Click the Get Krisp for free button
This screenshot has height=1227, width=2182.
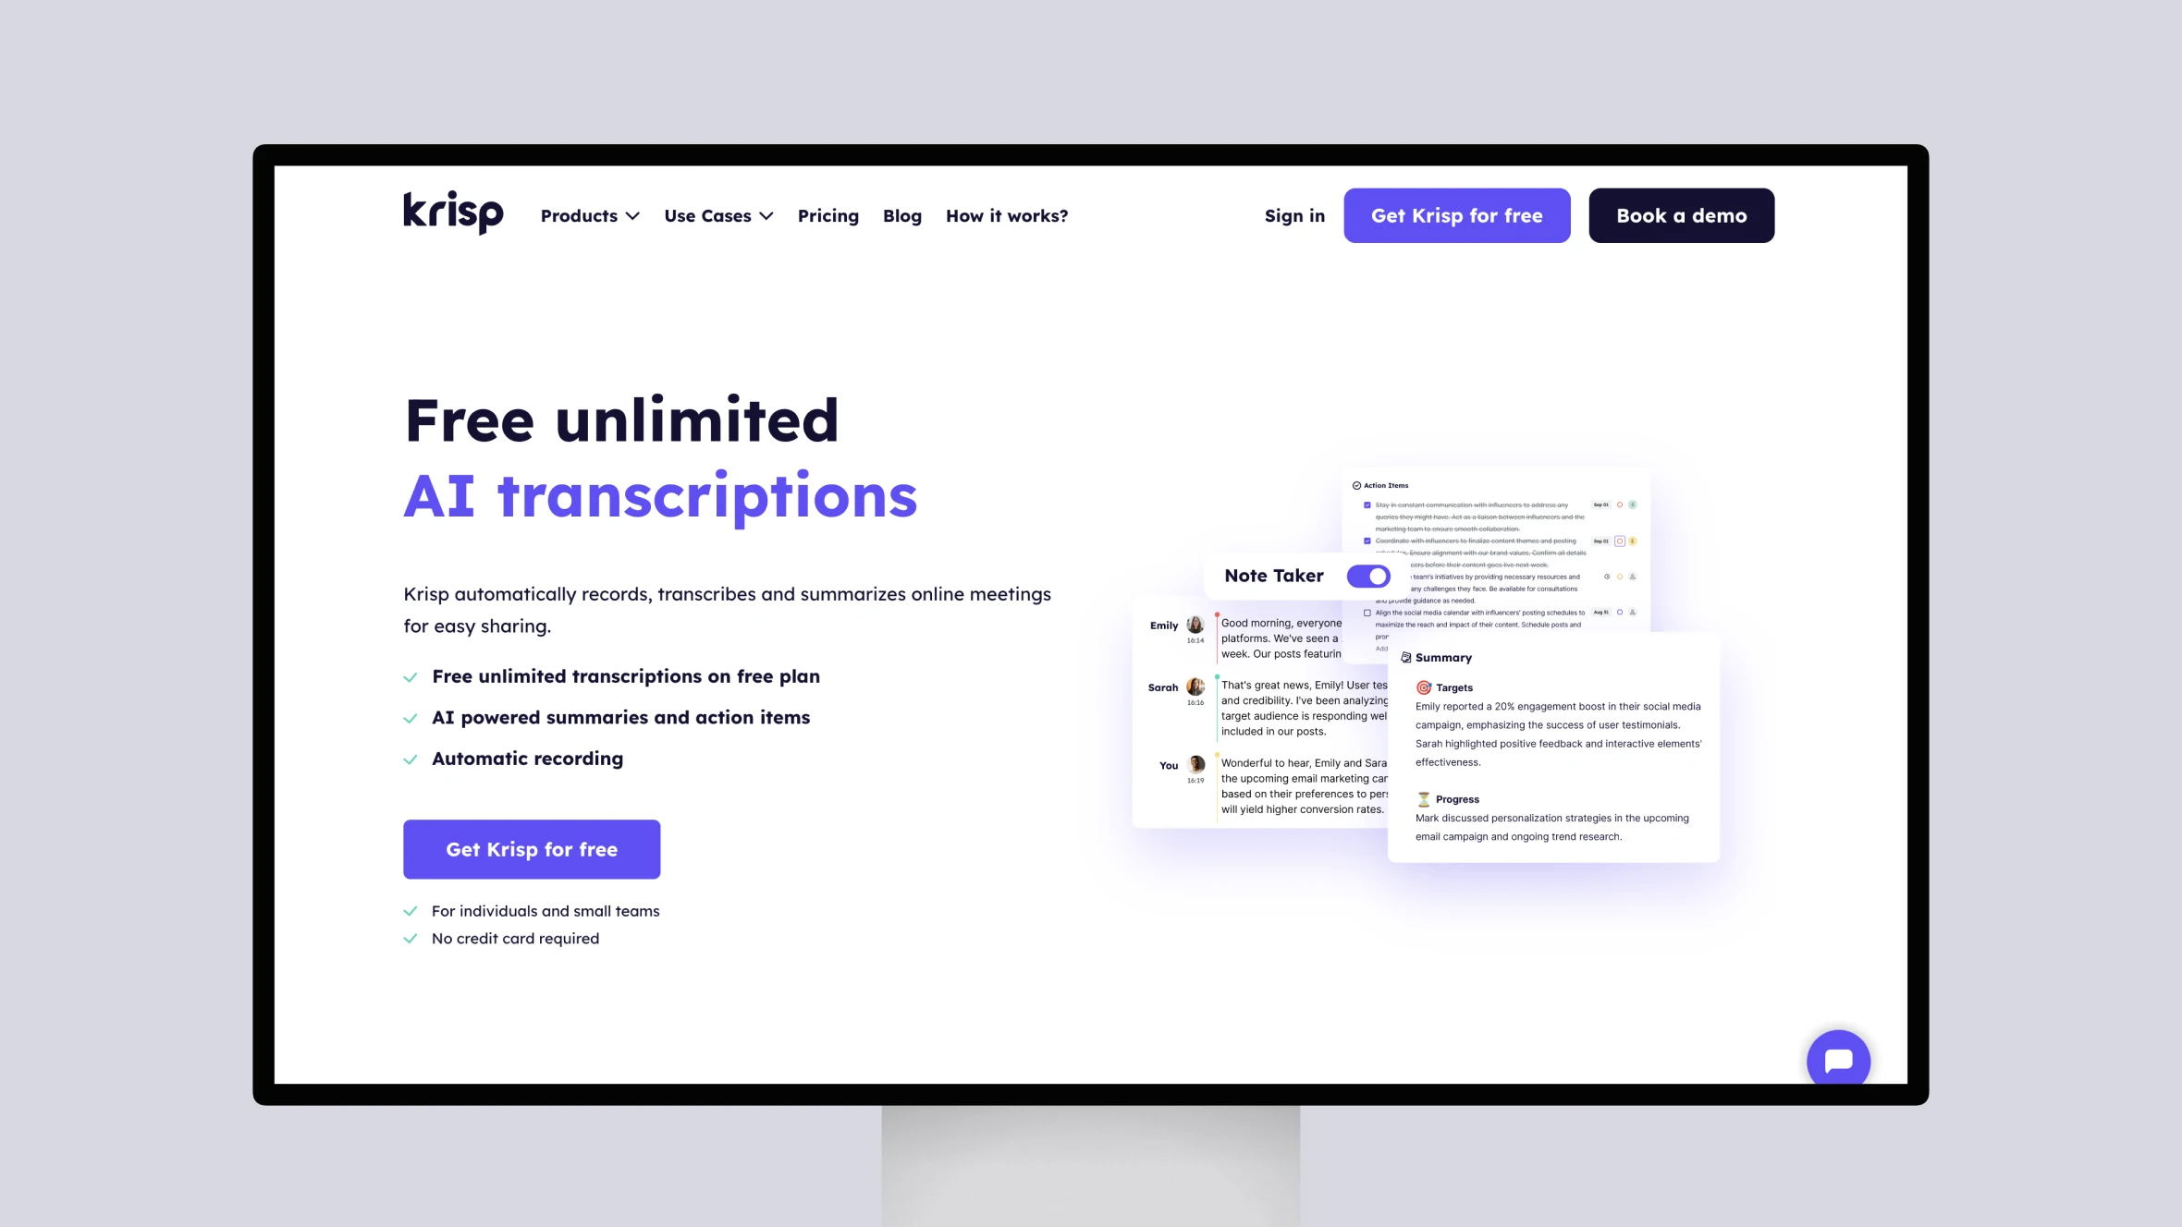coord(532,849)
